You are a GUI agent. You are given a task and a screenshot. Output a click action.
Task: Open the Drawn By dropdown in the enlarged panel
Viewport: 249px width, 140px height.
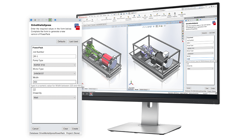54,98
